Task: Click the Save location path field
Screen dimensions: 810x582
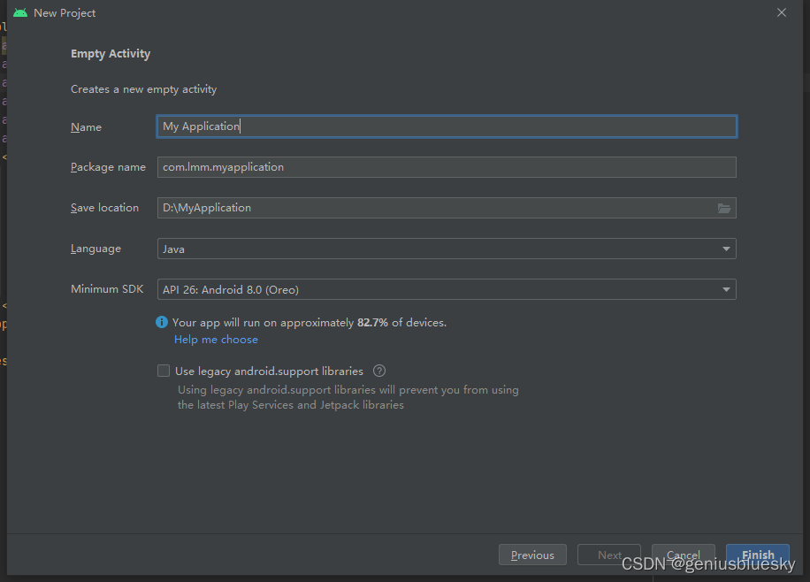Action: 433,208
